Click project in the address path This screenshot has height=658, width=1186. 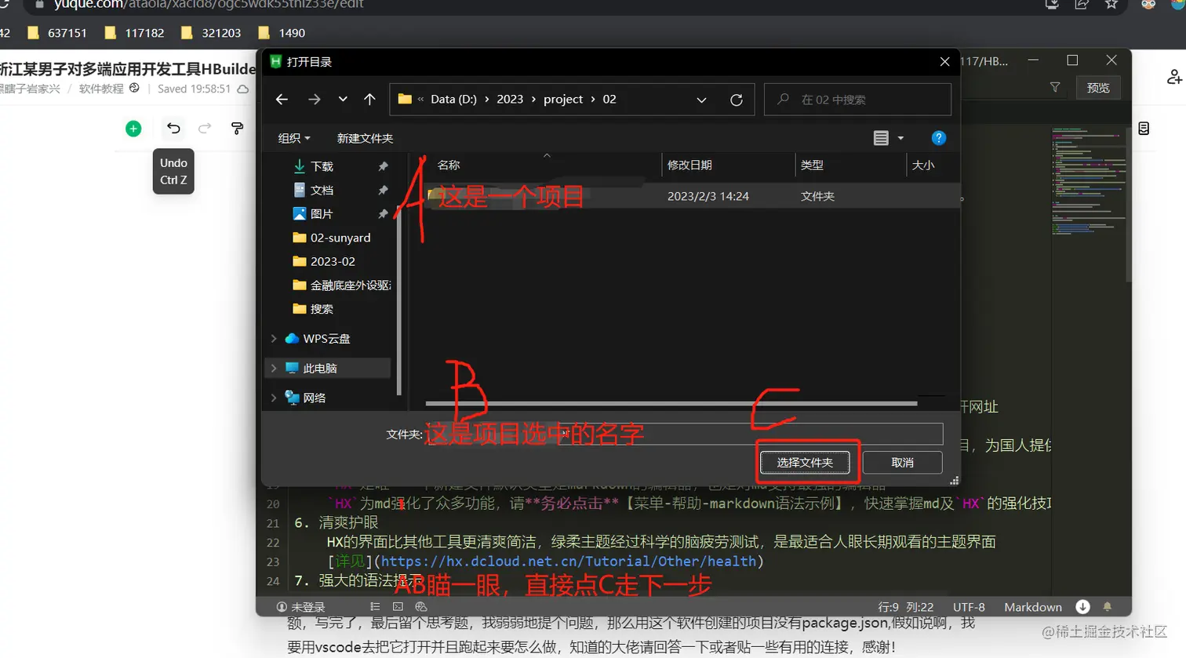563,100
